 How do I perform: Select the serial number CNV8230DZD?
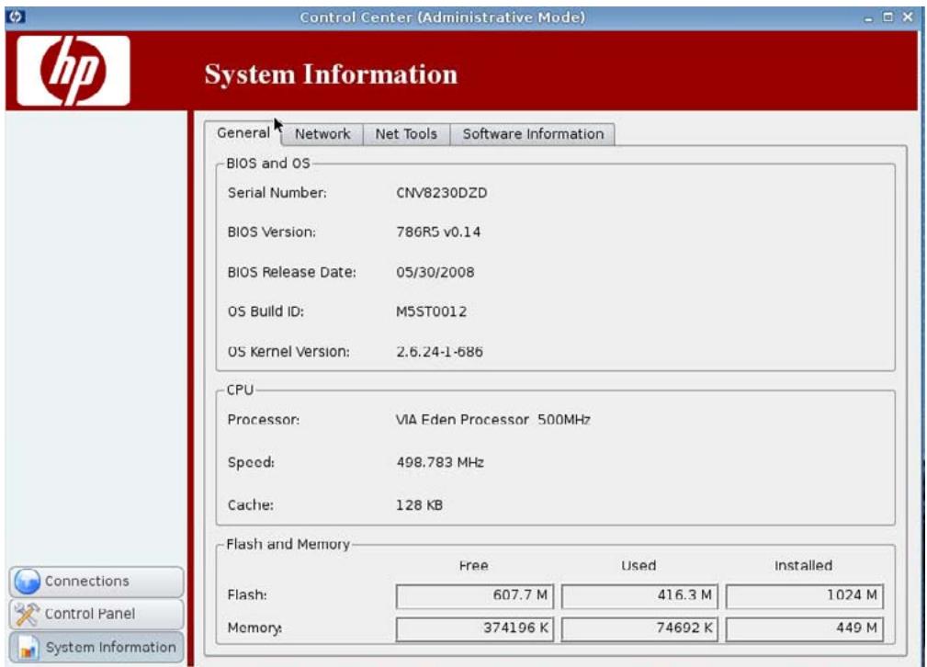click(x=442, y=193)
